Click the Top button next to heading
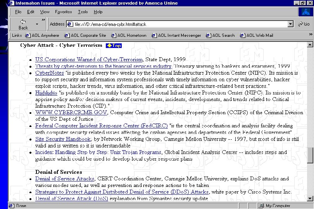Viewport: 314px width, 209px height. (114, 46)
